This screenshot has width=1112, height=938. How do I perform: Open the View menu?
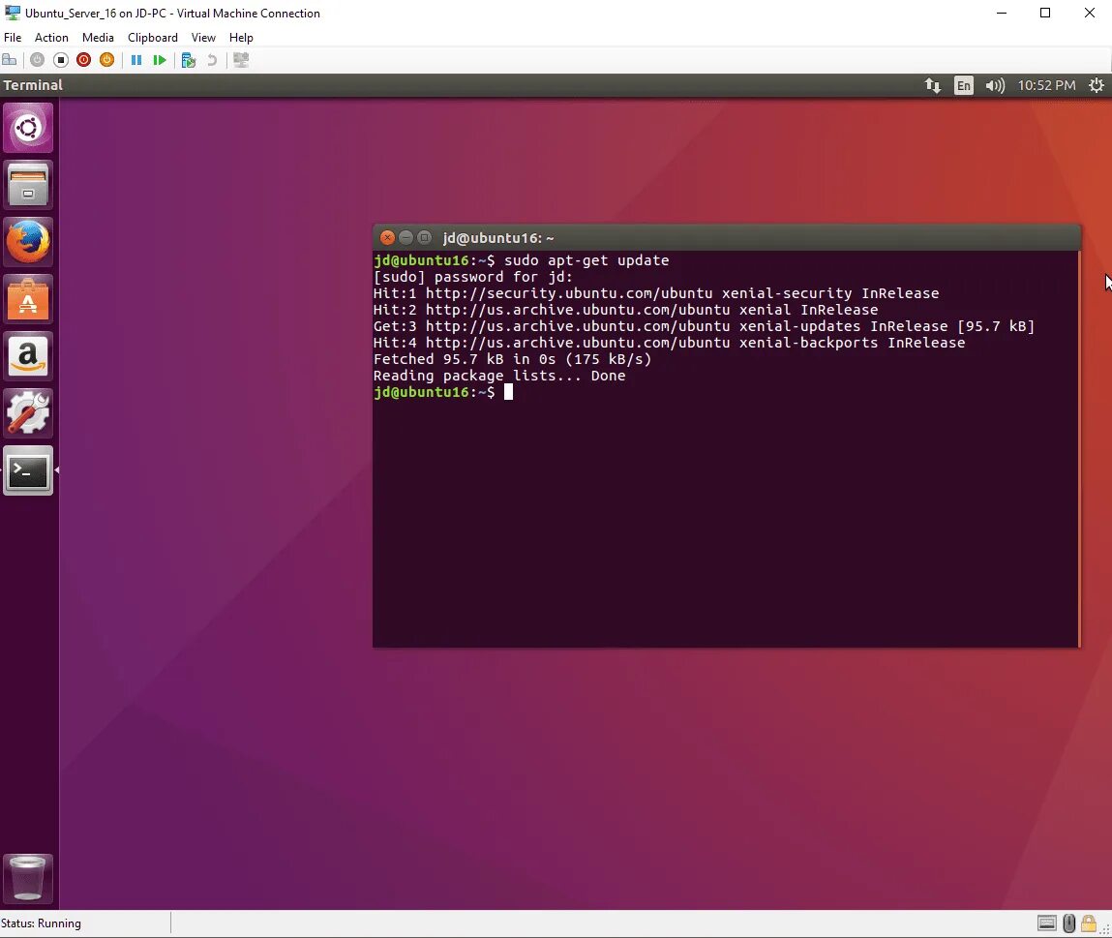click(x=203, y=38)
